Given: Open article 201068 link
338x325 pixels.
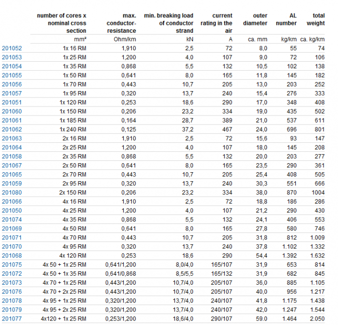Looking at the screenshot, I should click(12, 255).
